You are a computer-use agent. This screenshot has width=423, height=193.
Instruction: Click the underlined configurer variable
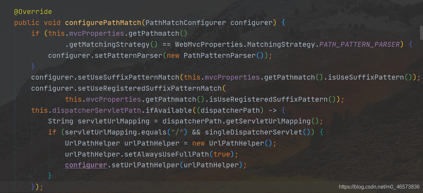pyautogui.click(x=86, y=165)
